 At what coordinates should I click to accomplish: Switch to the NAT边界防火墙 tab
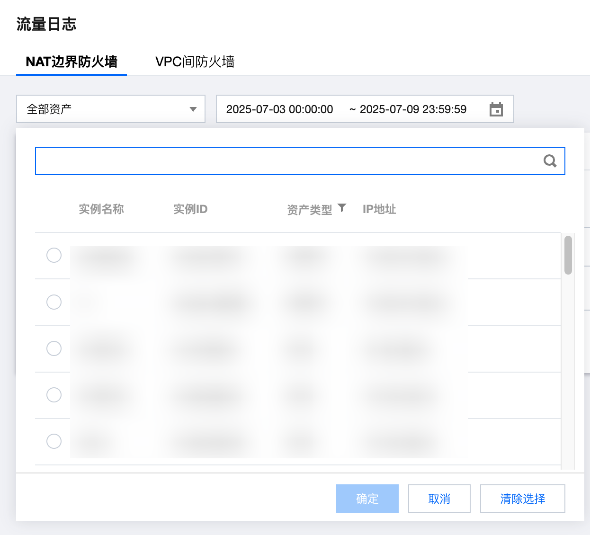72,62
